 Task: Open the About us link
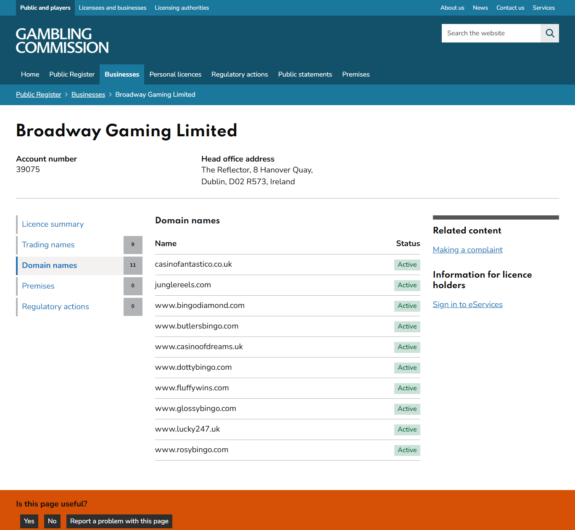(452, 8)
